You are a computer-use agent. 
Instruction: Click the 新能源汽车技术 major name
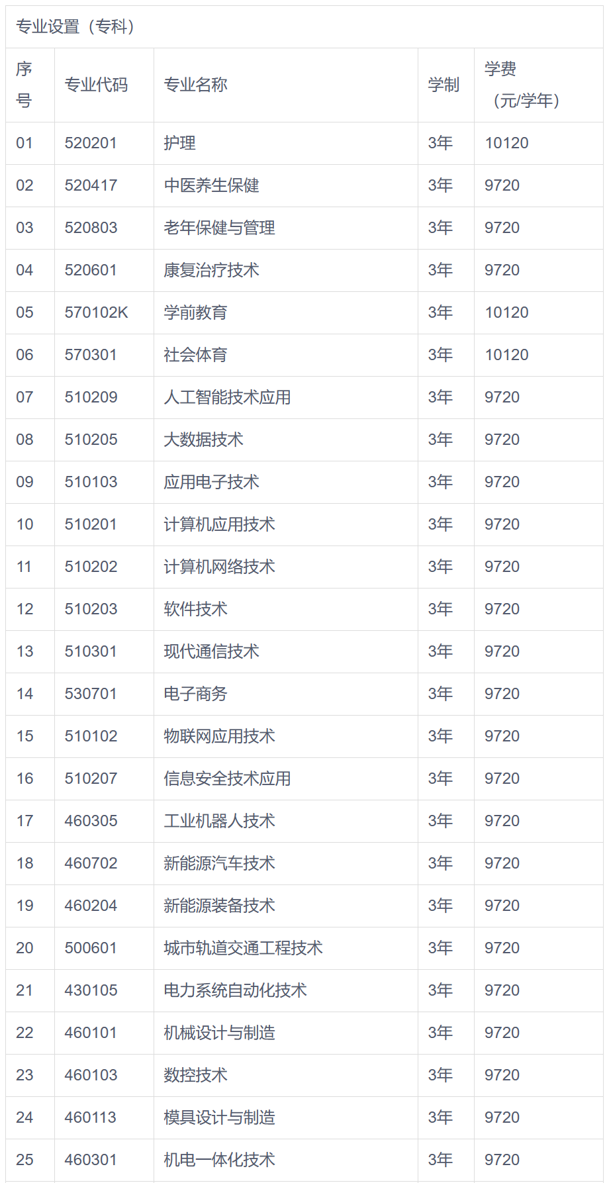pyautogui.click(x=219, y=863)
